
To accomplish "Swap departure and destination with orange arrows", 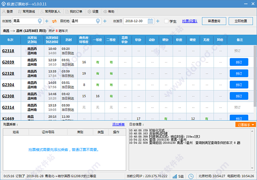I will (x=54, y=21).
